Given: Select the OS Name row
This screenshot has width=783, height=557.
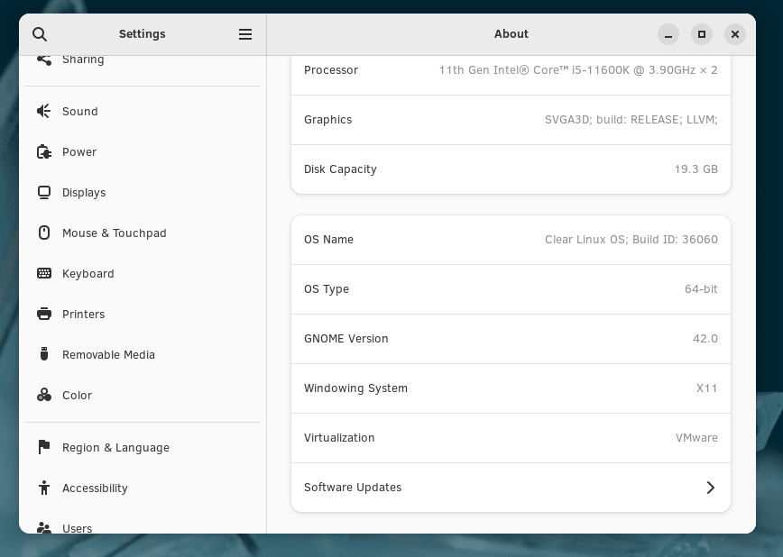Looking at the screenshot, I should pyautogui.click(x=510, y=240).
